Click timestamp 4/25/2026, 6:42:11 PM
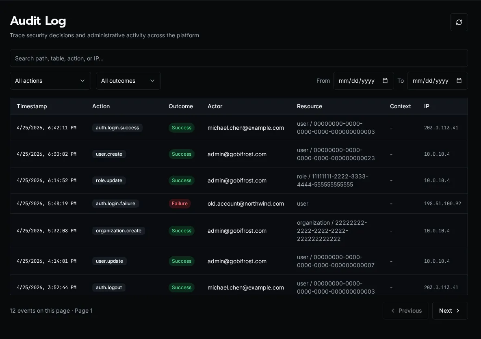 46,128
